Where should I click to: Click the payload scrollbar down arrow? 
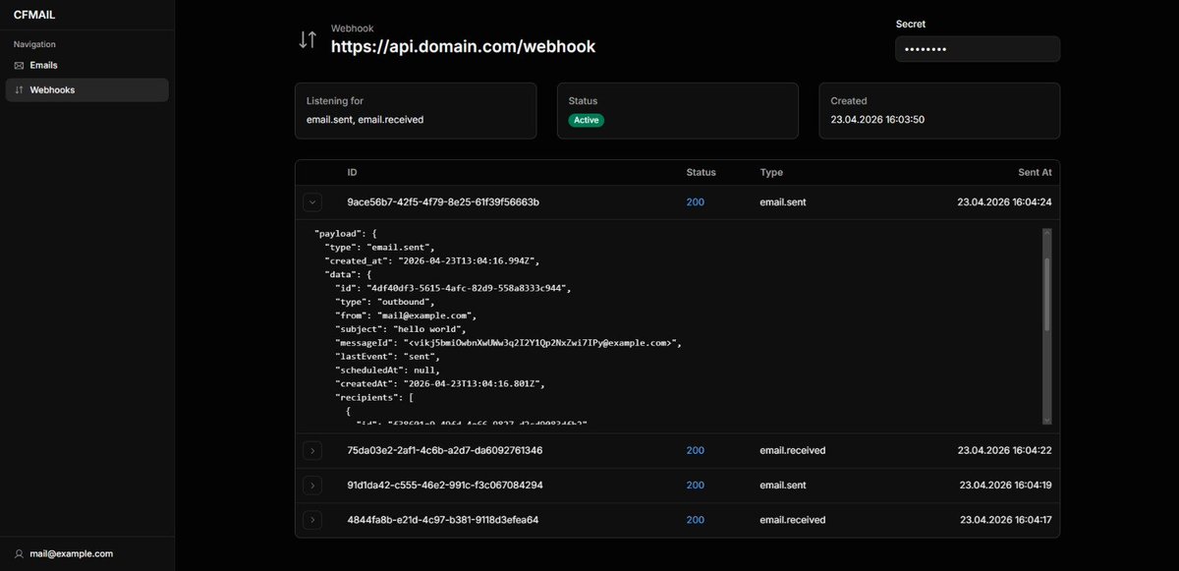pos(1046,420)
